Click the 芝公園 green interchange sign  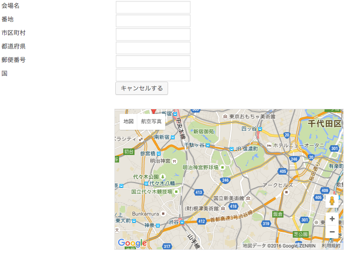coord(301,234)
